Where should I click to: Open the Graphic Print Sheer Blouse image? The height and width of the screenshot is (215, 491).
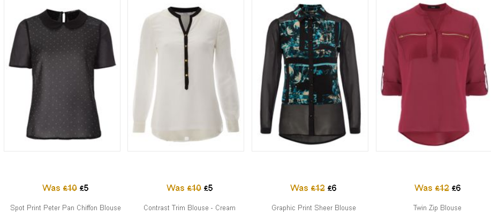click(310, 75)
